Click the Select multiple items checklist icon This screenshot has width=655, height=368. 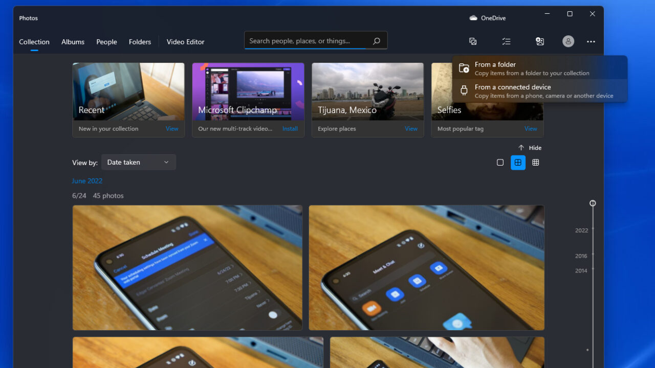506,41
